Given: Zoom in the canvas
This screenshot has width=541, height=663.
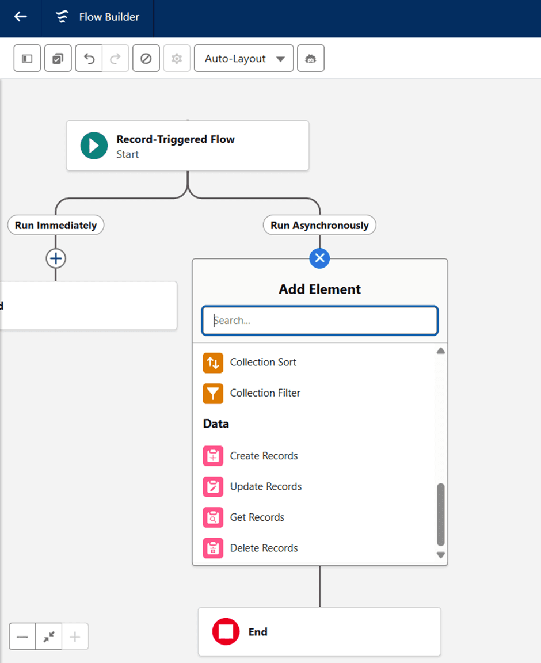Looking at the screenshot, I should (75, 637).
